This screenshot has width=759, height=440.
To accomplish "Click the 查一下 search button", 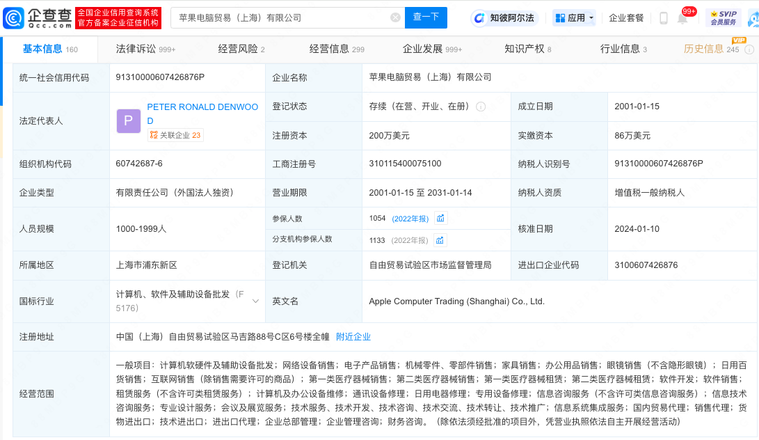I will [x=426, y=18].
